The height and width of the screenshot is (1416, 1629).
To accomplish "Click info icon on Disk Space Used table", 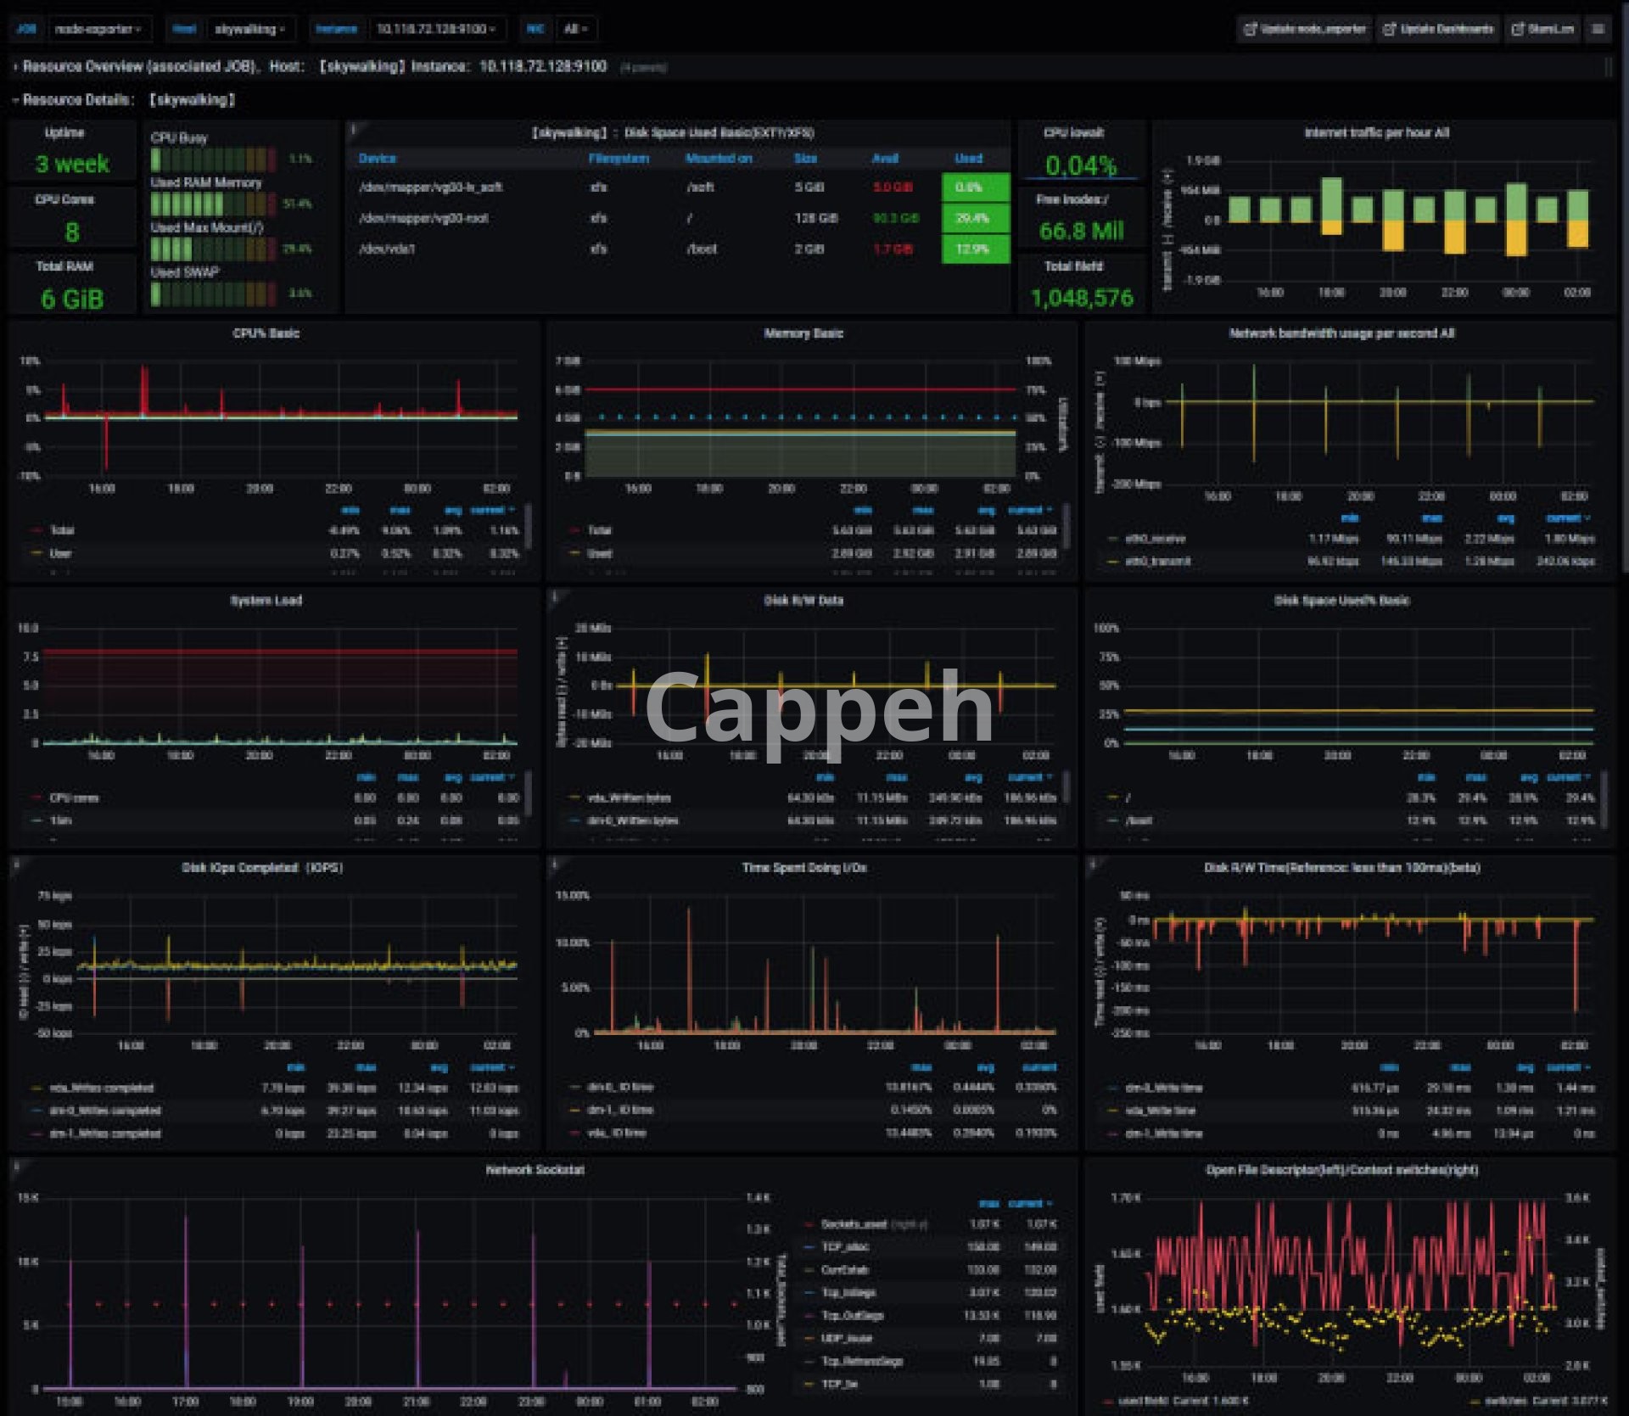I will [x=354, y=129].
